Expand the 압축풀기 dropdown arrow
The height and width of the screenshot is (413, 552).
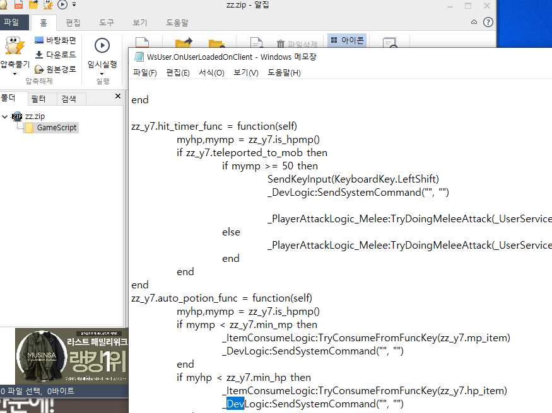point(15,74)
